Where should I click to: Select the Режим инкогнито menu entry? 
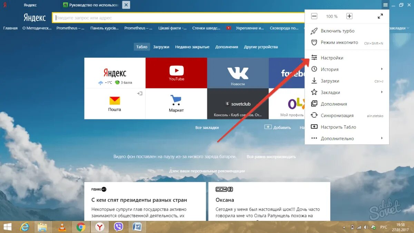347,42
